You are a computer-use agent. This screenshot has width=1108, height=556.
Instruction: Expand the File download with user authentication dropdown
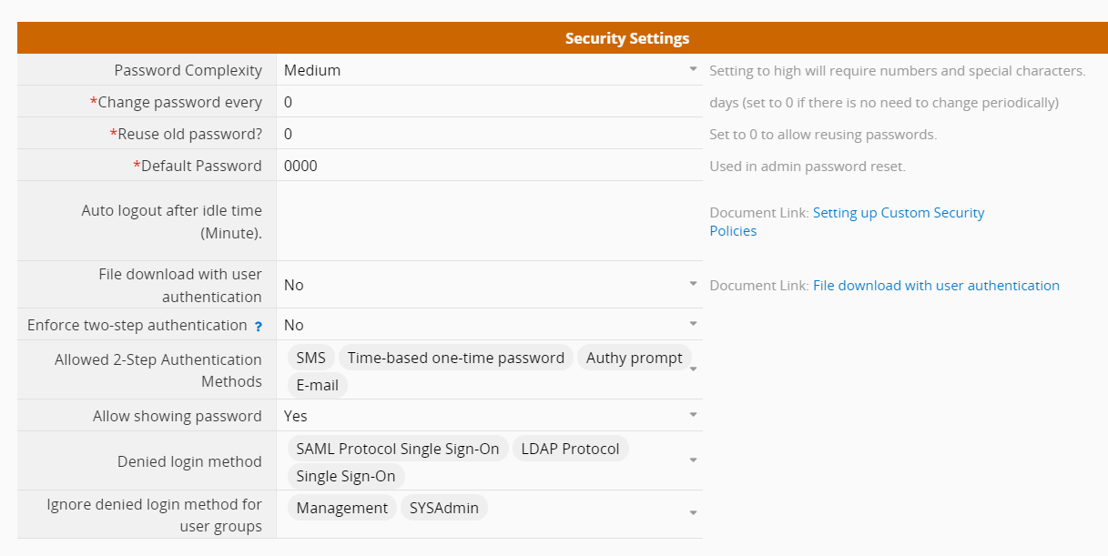[x=693, y=284]
